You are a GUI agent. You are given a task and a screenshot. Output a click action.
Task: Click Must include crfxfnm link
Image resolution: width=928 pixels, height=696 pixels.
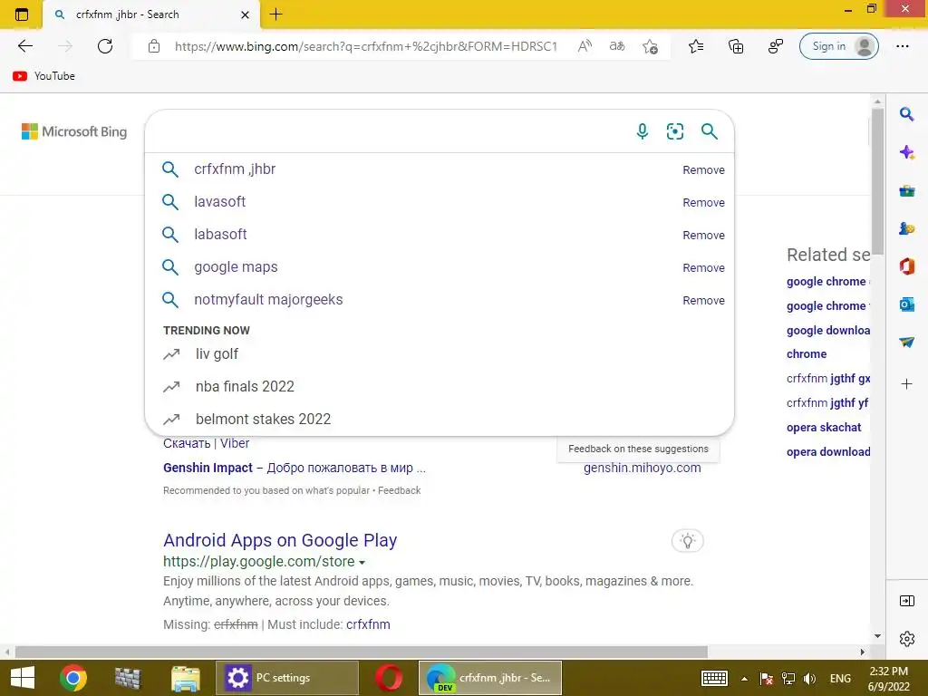click(368, 624)
